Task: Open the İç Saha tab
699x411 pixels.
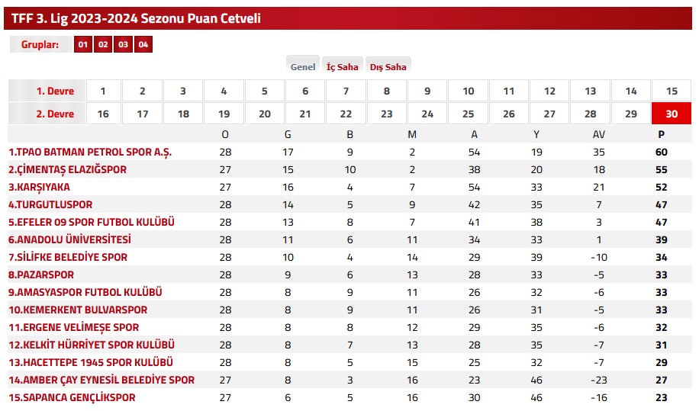Action: (x=342, y=66)
